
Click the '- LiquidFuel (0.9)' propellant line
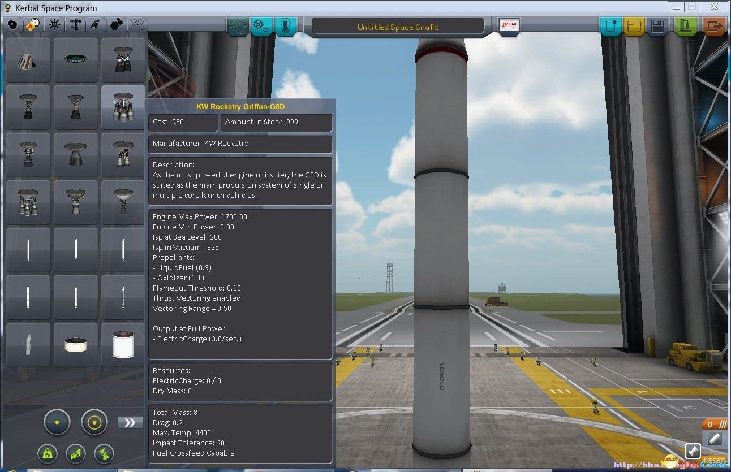(x=182, y=268)
